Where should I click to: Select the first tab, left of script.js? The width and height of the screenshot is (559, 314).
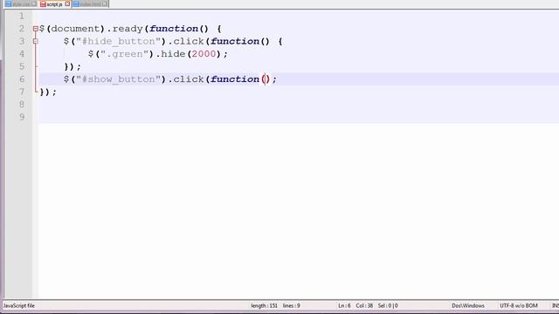coord(21,4)
